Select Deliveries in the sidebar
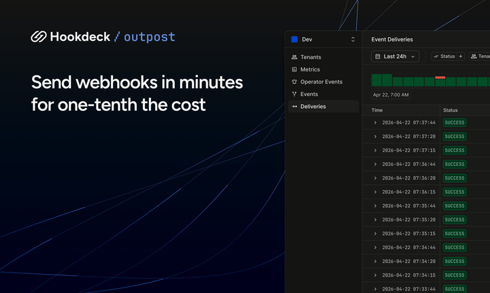Viewport: 490px width, 293px height. pos(313,107)
